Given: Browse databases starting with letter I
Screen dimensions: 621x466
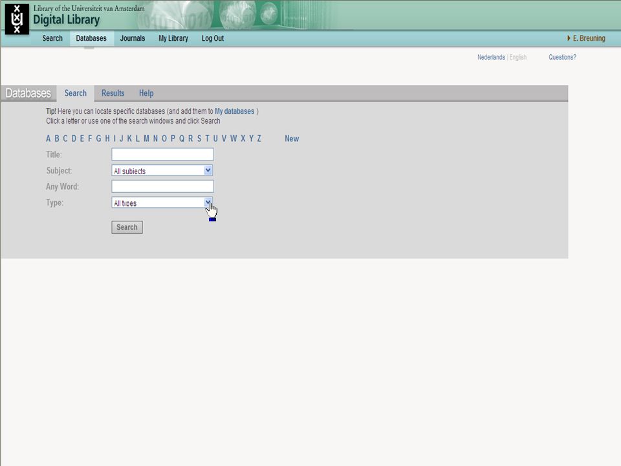Looking at the screenshot, I should (x=114, y=139).
